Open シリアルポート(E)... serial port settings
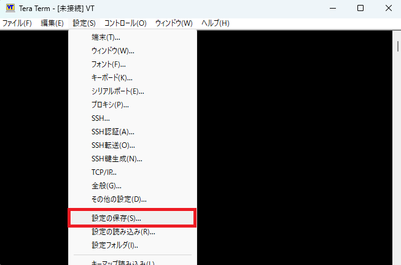This screenshot has width=401, height=265. [118, 91]
